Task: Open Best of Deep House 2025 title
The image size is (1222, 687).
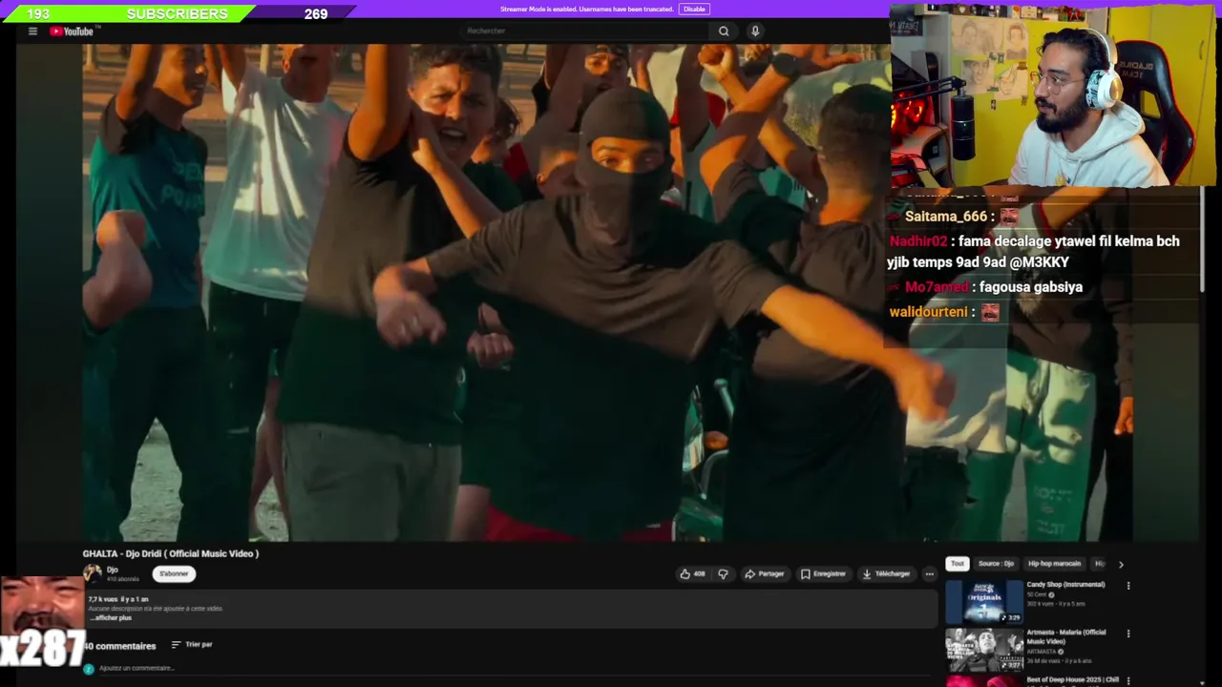Action: point(1072,680)
